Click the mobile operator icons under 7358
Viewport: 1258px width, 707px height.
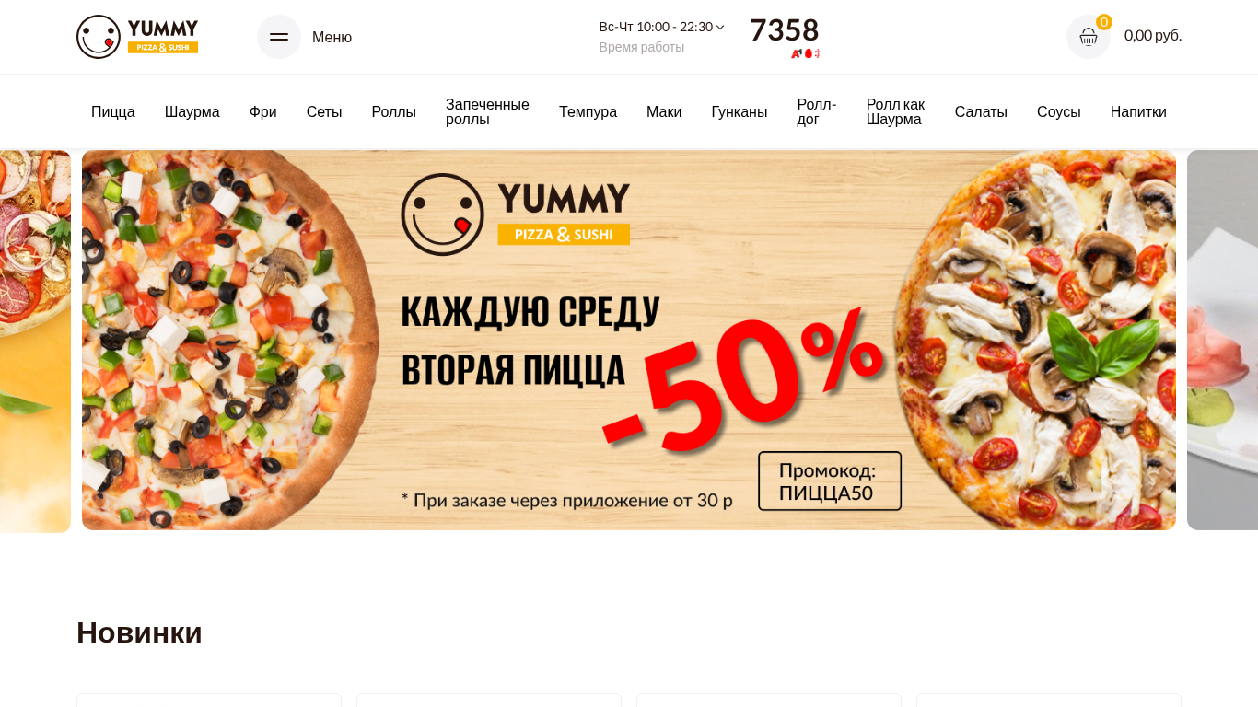coord(805,53)
